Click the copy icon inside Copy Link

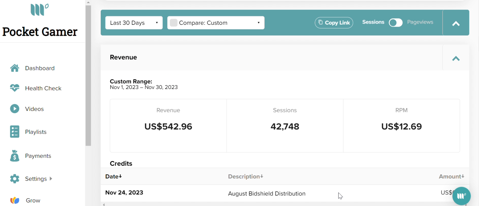pos(320,22)
